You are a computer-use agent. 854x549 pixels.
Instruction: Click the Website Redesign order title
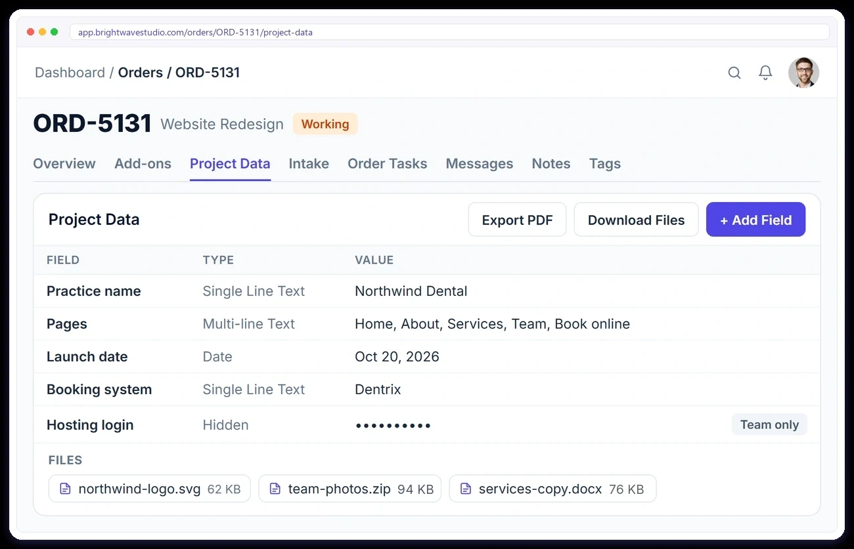(x=222, y=124)
